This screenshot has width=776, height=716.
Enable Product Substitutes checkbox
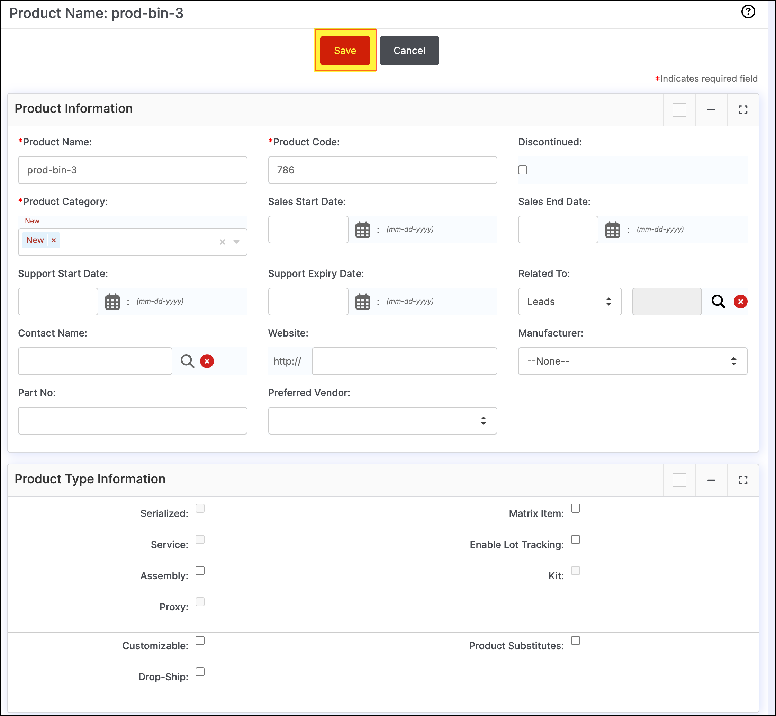(x=576, y=641)
